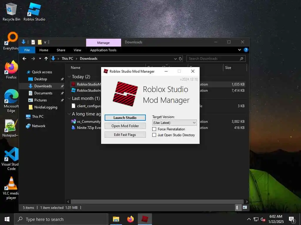Click Properties quick access toolbar icon
The width and height of the screenshot is (301, 225).
coord(33,42)
